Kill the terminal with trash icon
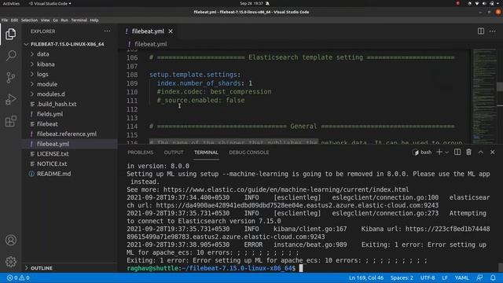 [x=468, y=152]
